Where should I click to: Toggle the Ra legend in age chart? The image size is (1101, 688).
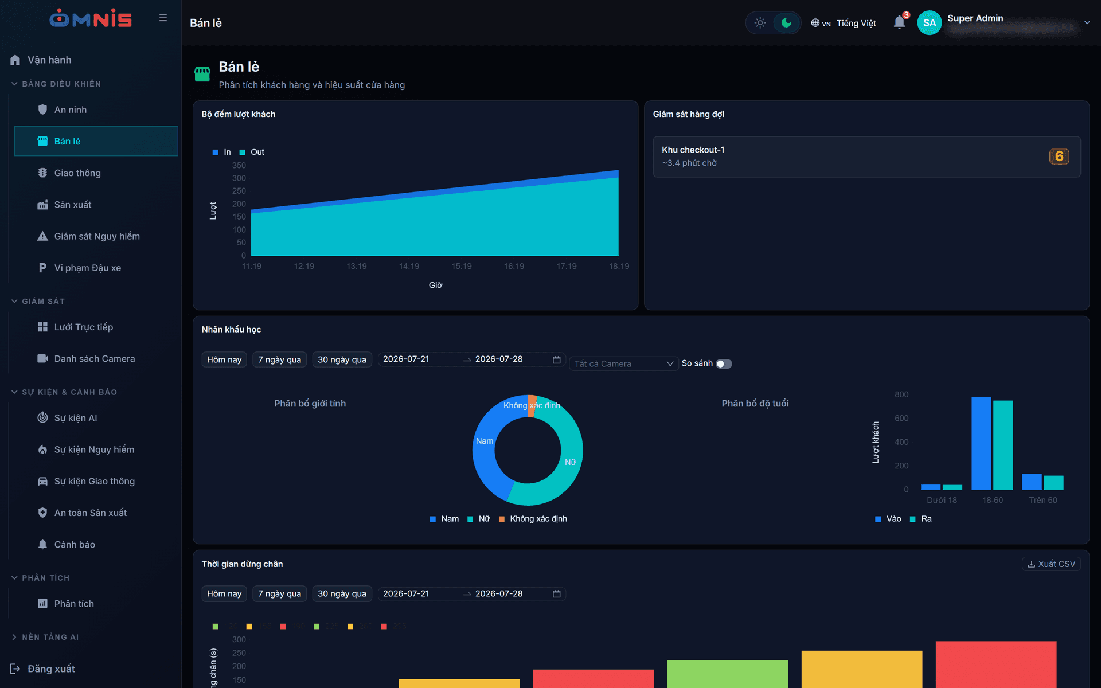point(920,519)
